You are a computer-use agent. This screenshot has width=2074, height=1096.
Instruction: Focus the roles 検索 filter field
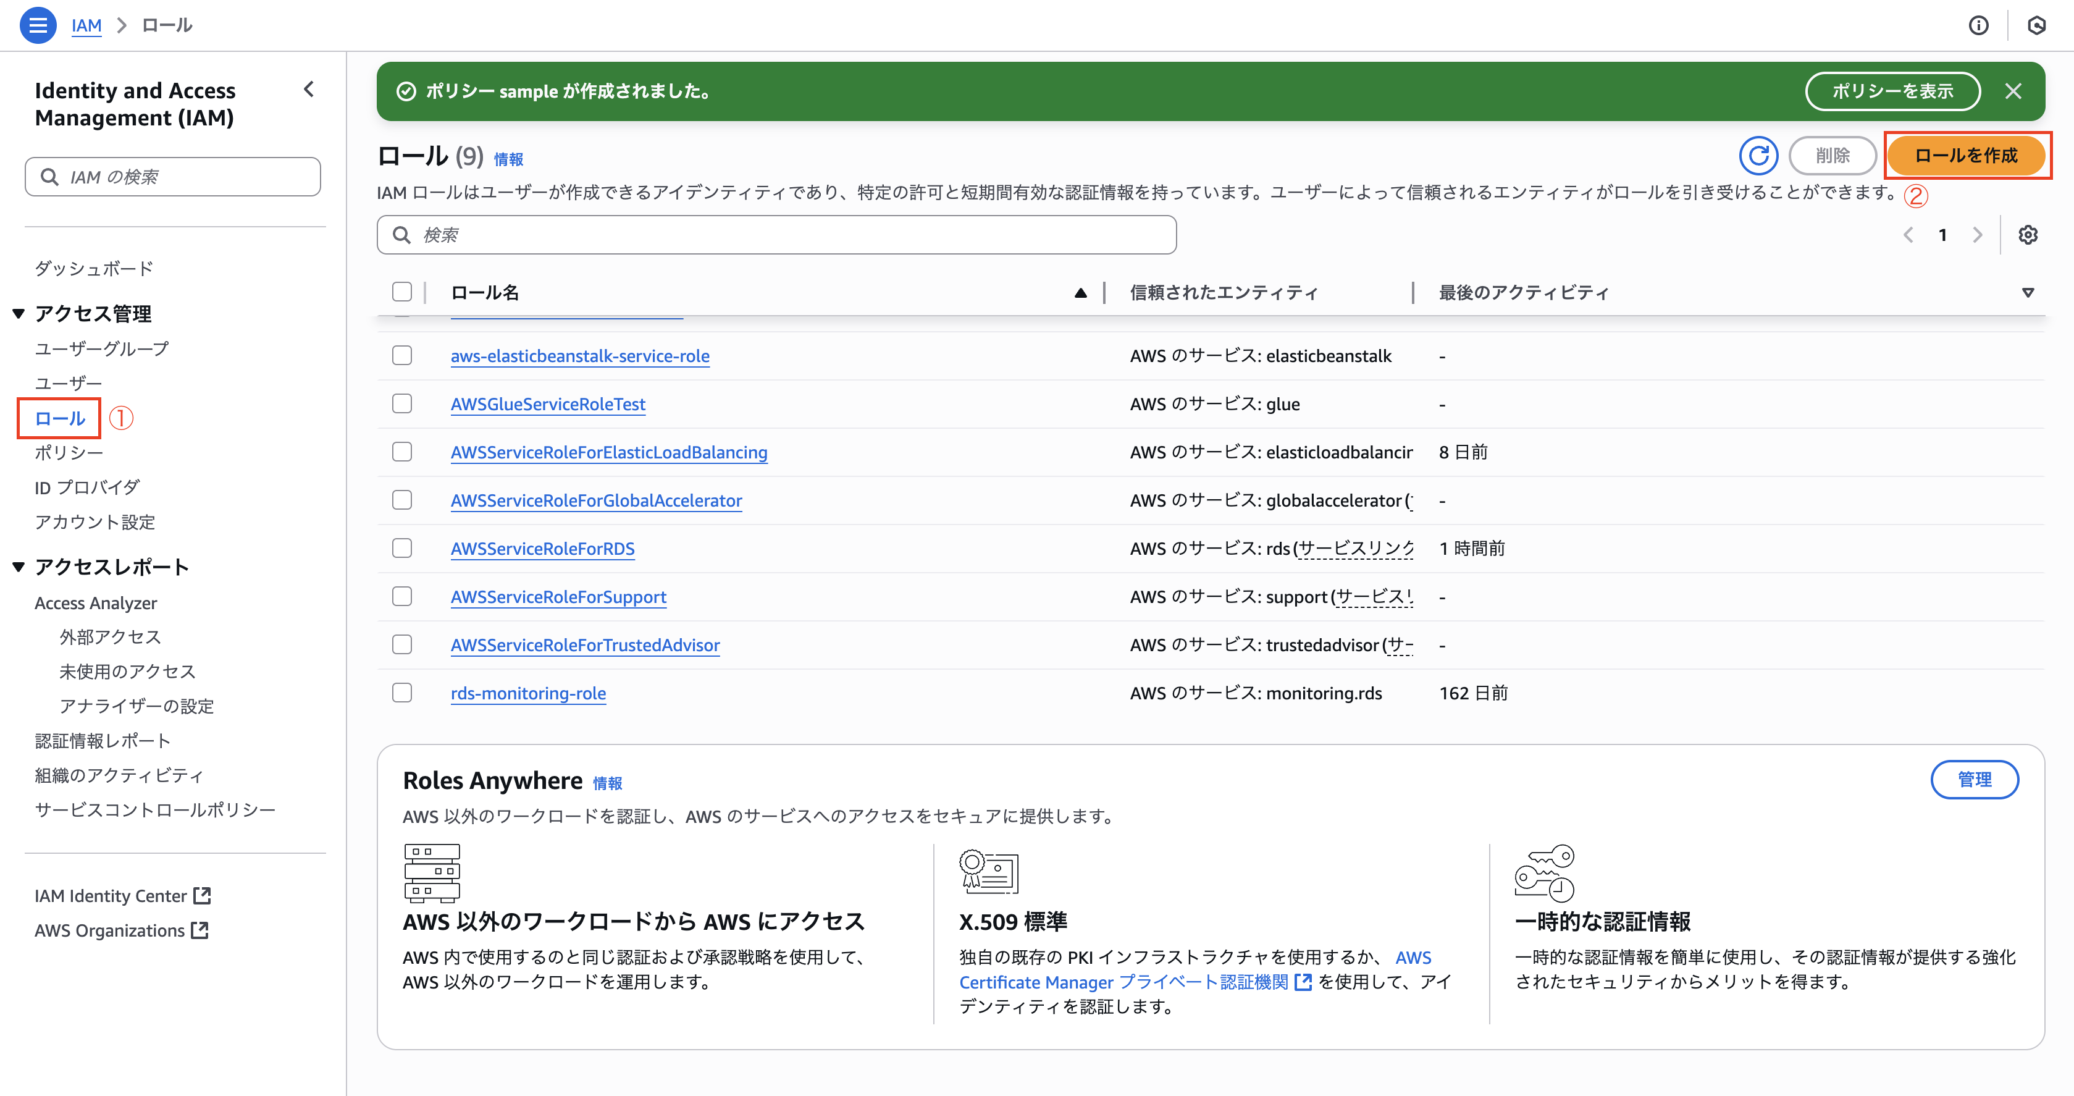pyautogui.click(x=776, y=234)
